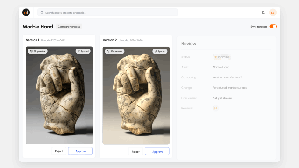Click the Synced badge on Version 2
The height and width of the screenshot is (168, 299).
160,51
